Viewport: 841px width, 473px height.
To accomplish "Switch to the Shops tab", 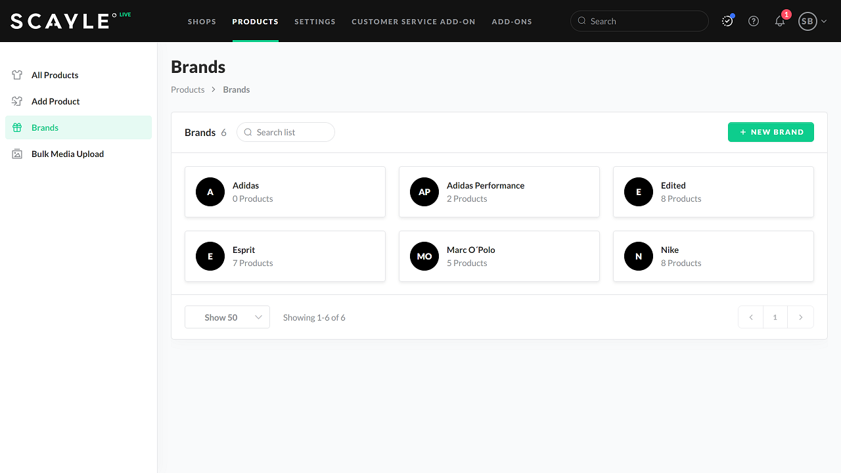I will pos(202,22).
